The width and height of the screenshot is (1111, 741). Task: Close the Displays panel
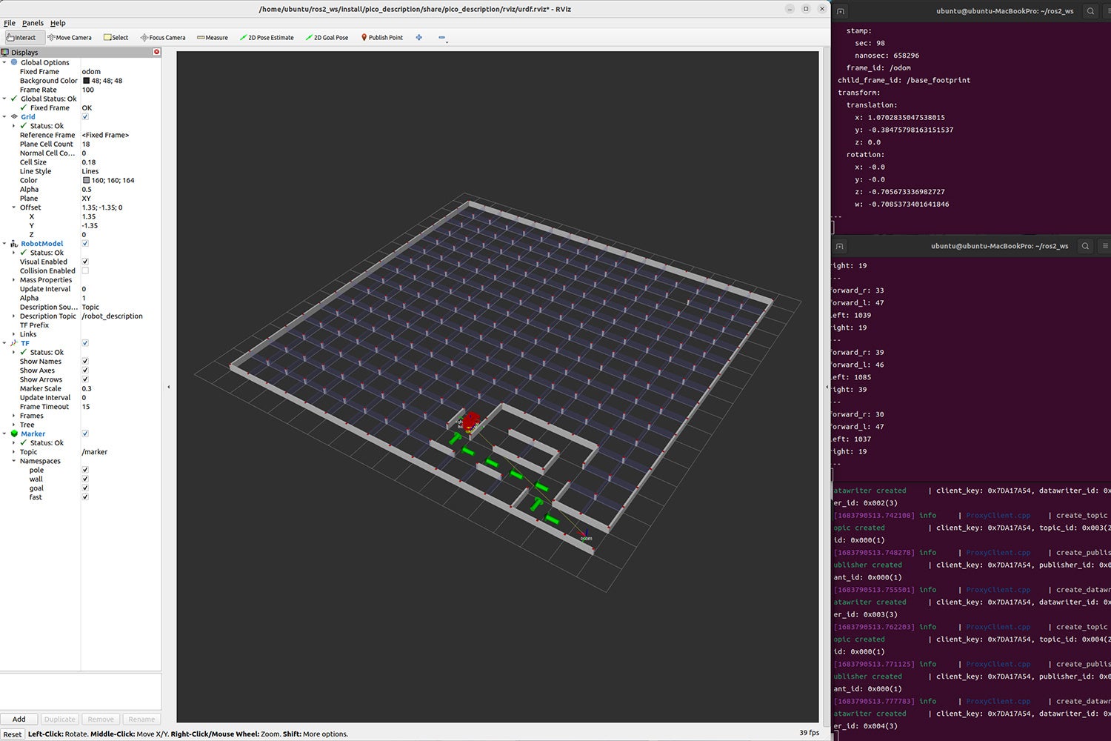pos(156,52)
